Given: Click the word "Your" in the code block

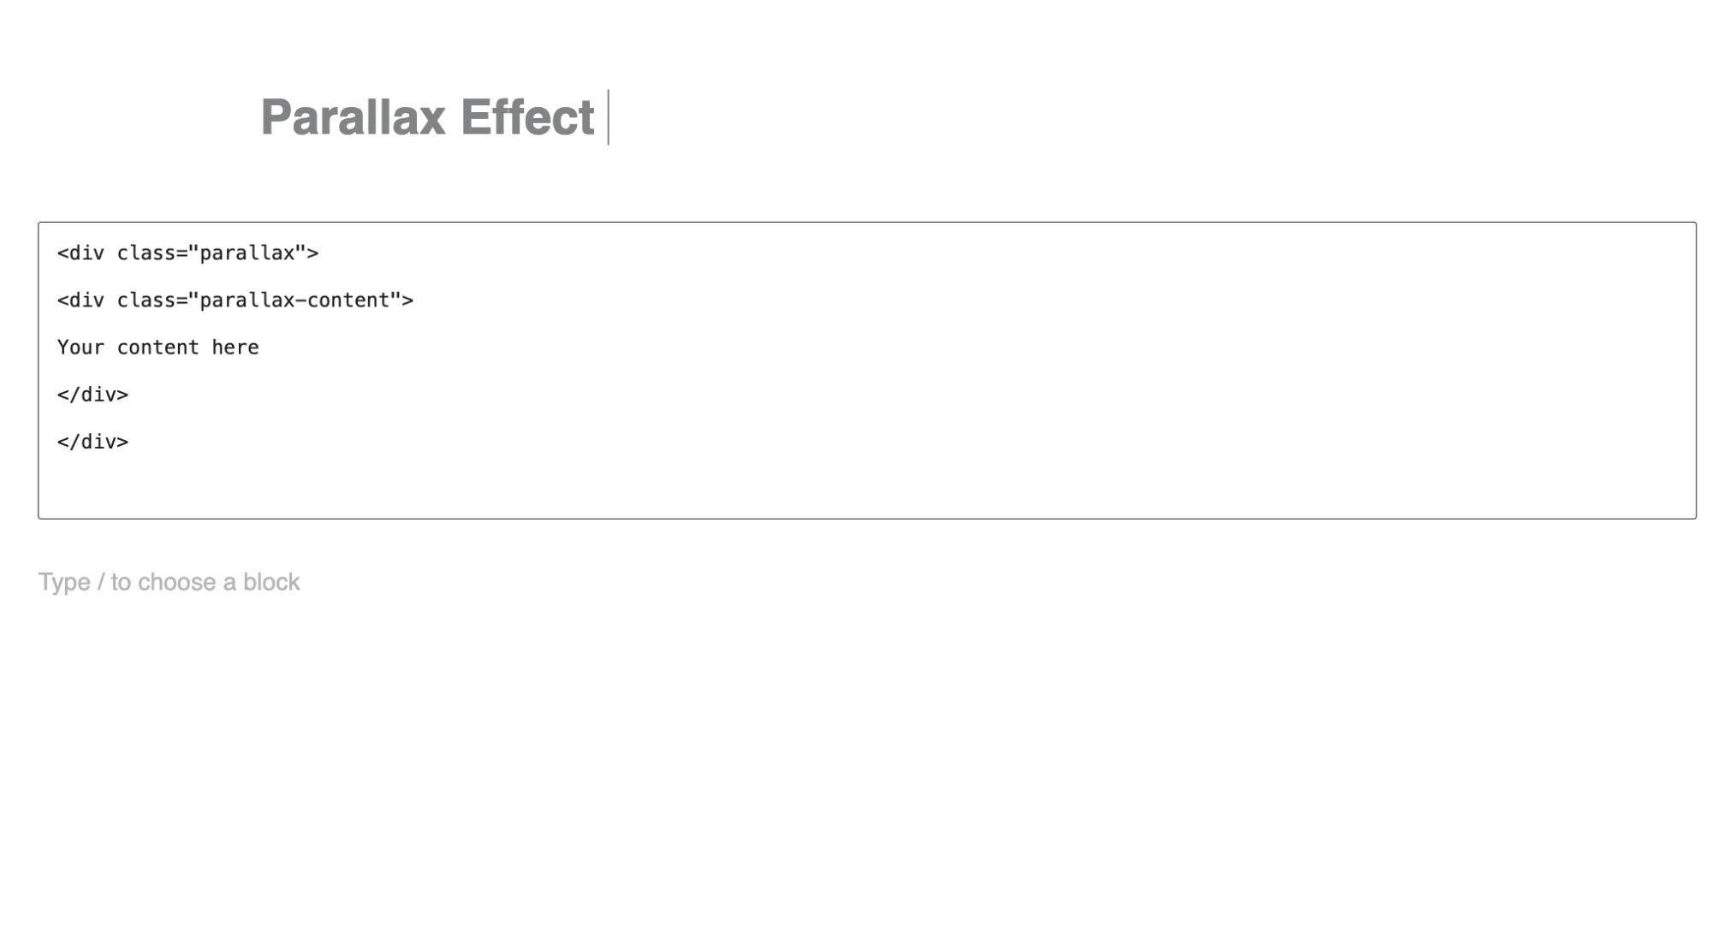Looking at the screenshot, I should pyautogui.click(x=80, y=348).
